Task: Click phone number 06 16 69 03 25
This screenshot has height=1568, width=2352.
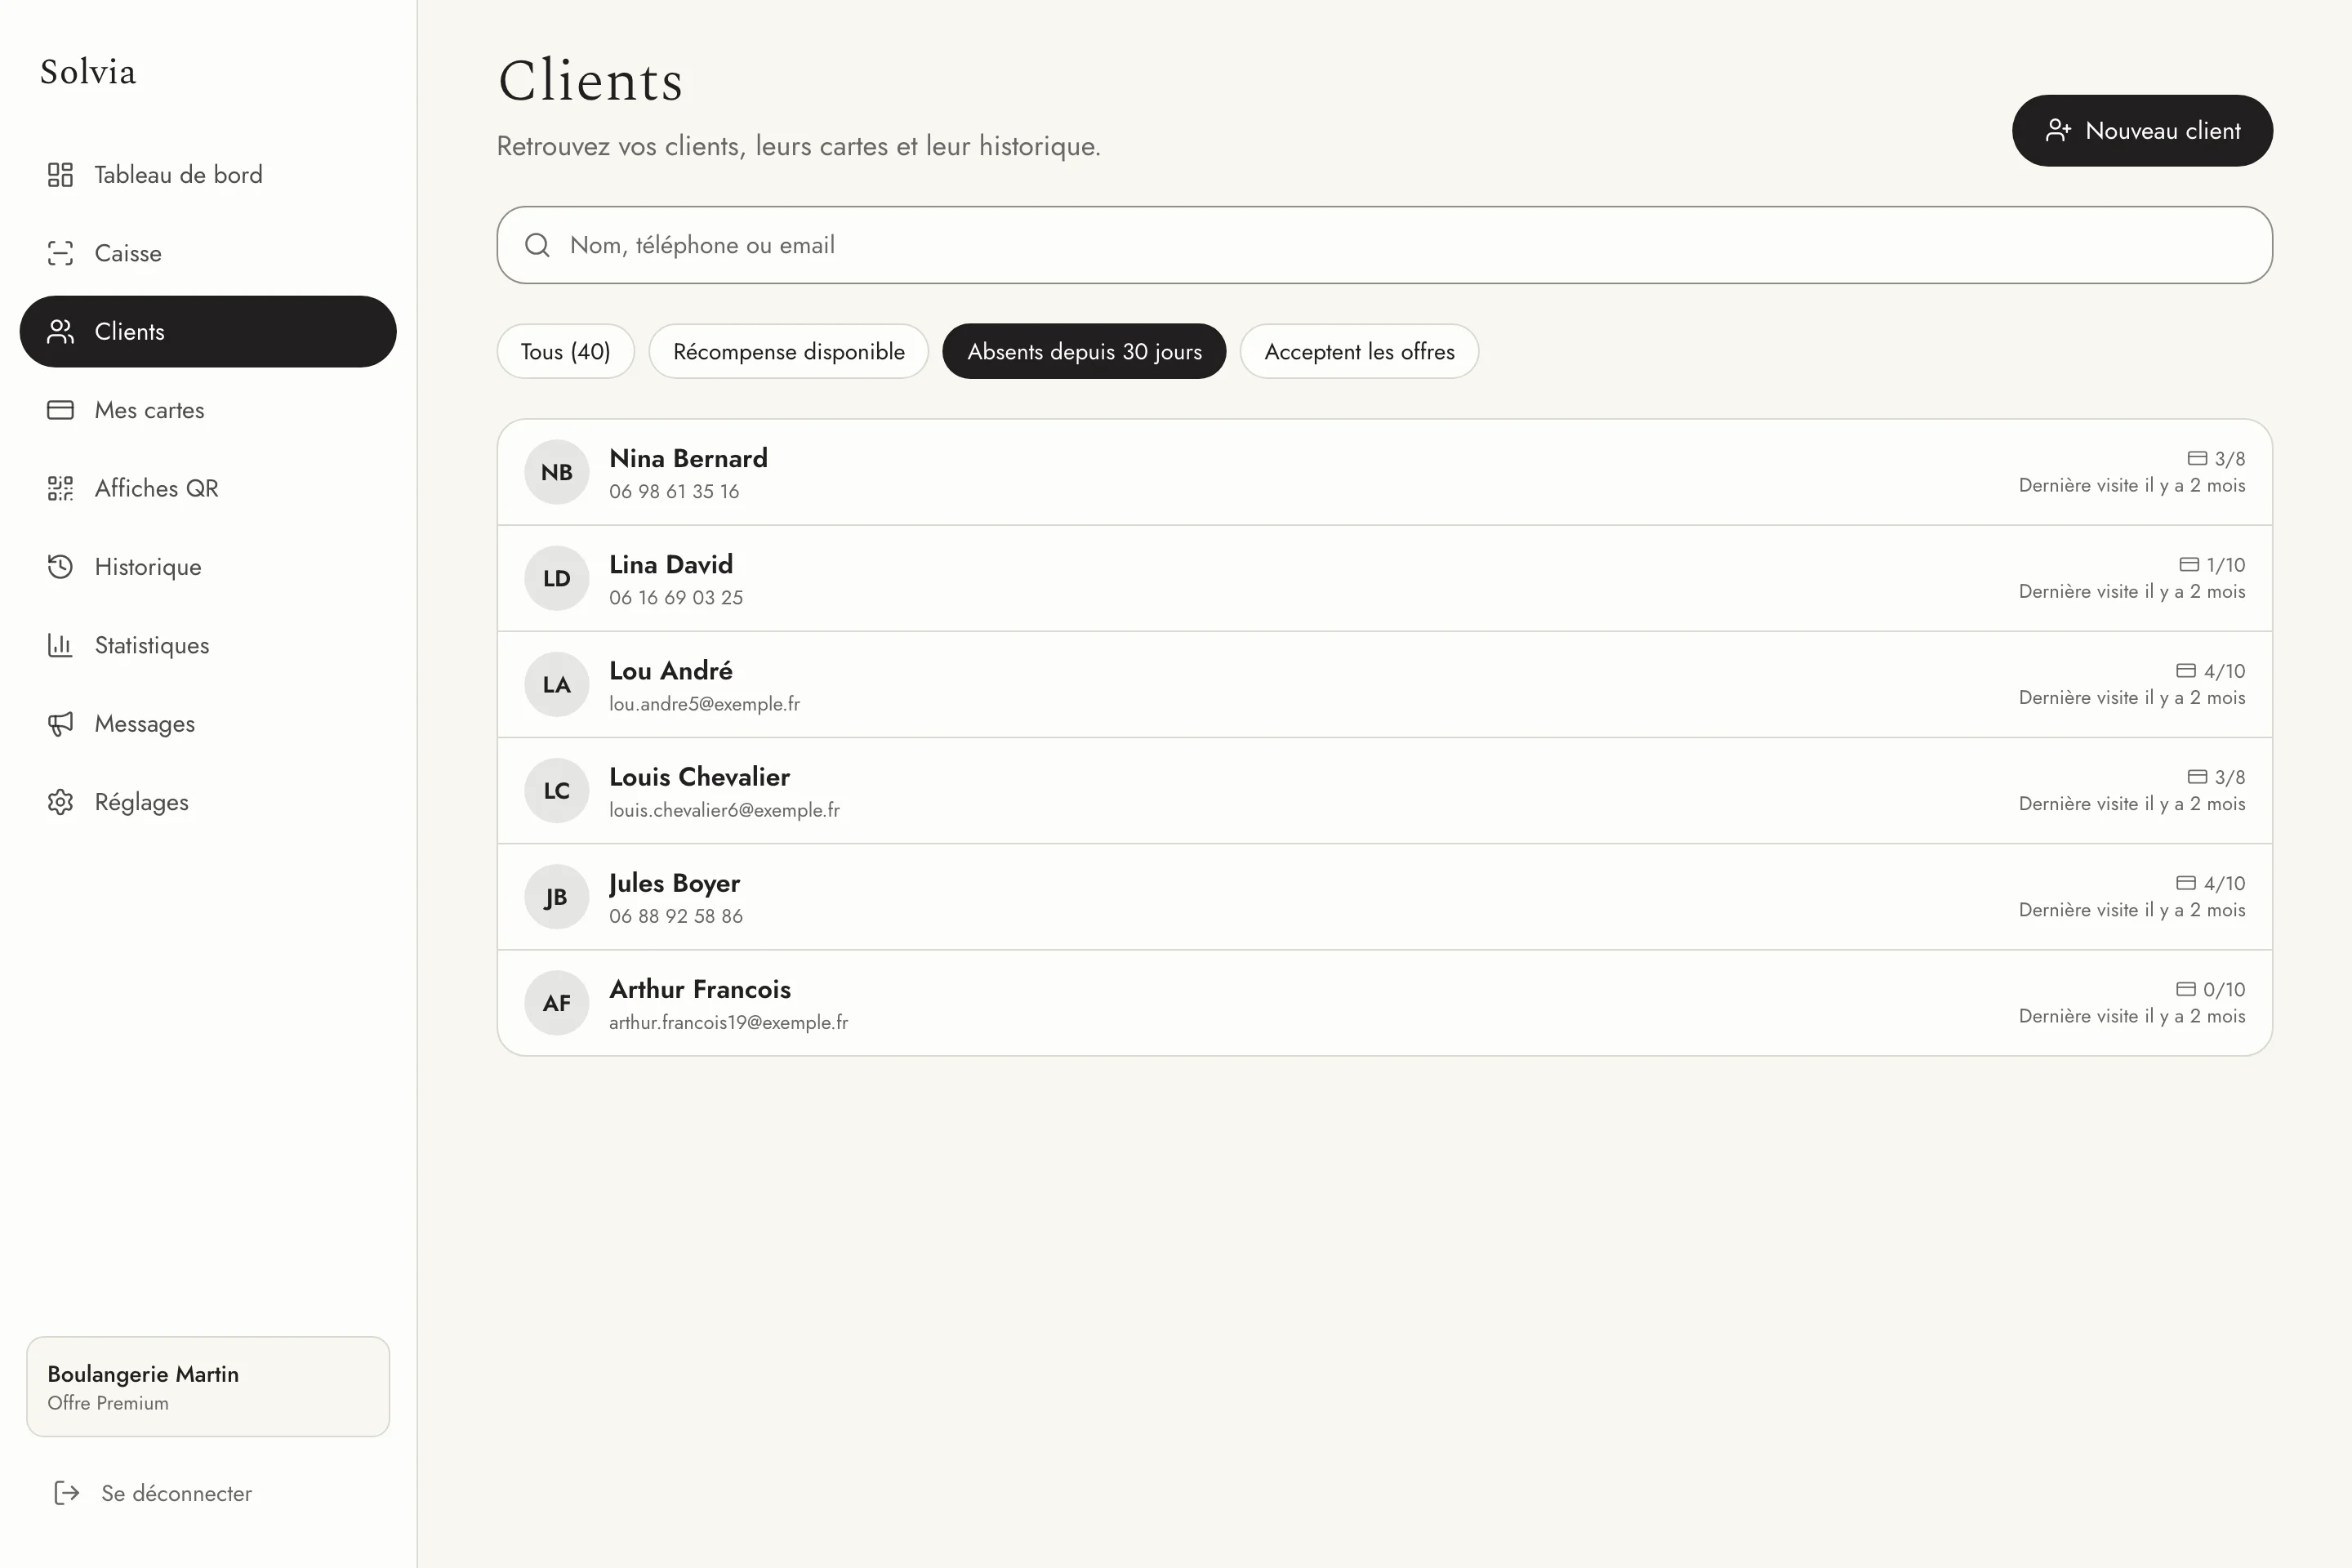Action: (676, 597)
